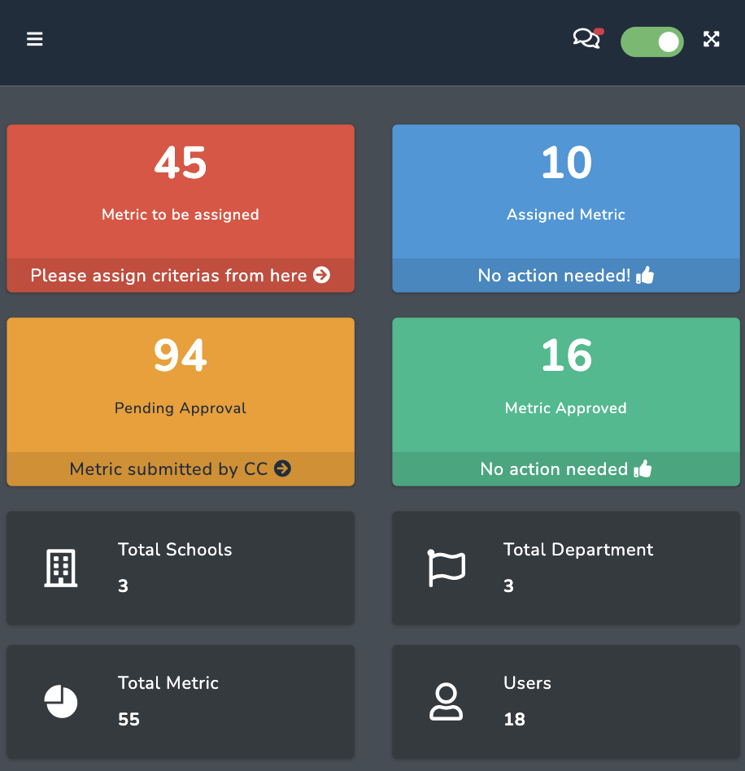The height and width of the screenshot is (771, 745).
Task: Click the pie chart icon for Total Metric
Action: [61, 701]
